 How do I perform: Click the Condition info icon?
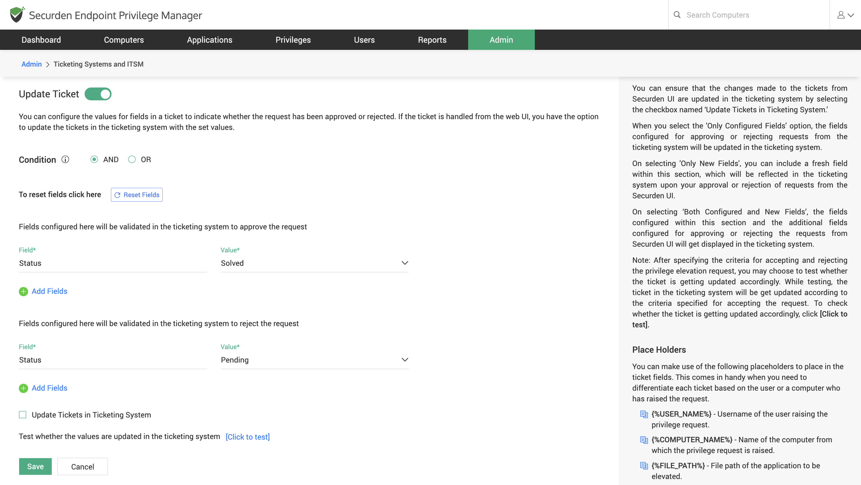(65, 159)
